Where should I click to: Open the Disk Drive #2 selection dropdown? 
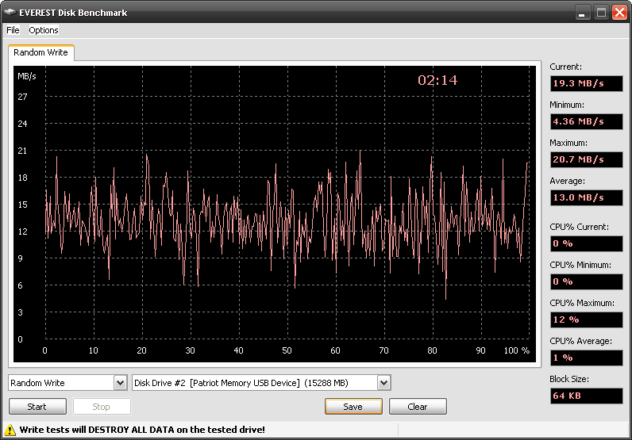click(x=383, y=383)
